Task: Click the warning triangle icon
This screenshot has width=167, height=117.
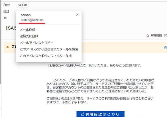Action: [8, 47]
